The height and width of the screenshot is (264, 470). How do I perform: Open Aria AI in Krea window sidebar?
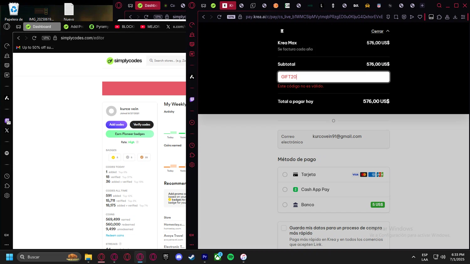coord(192,77)
